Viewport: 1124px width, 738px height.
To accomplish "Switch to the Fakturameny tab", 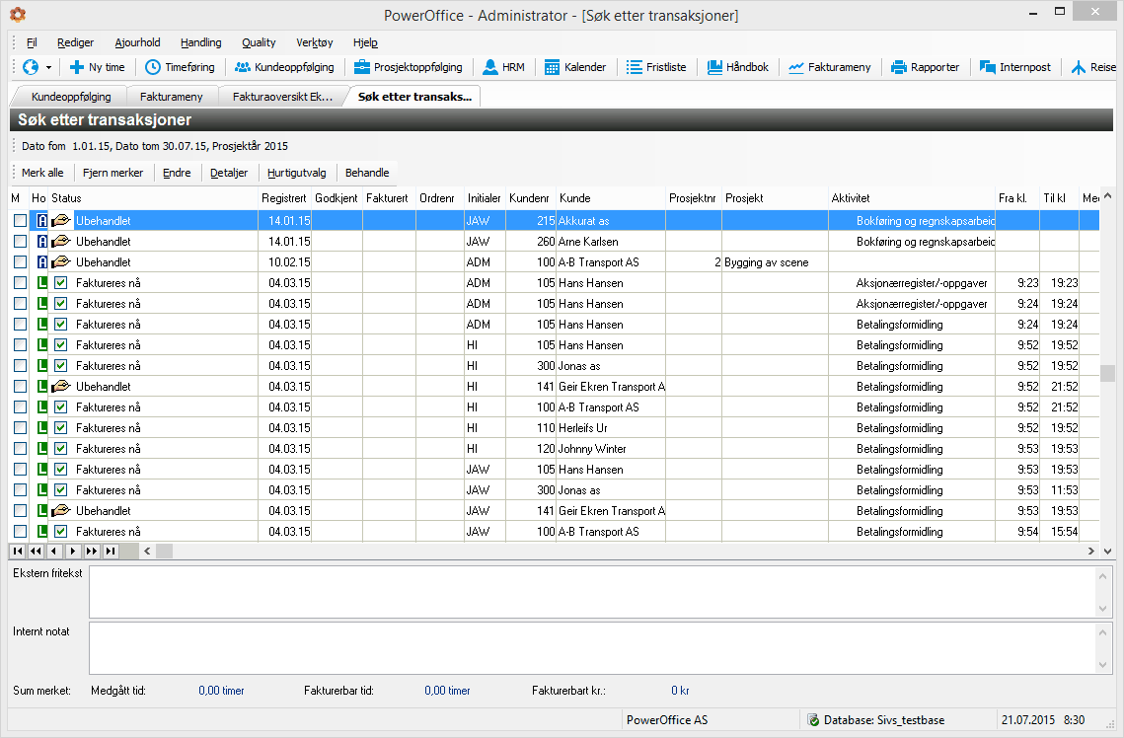I will coord(172,97).
